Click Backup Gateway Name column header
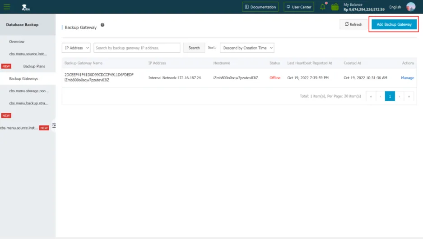The width and height of the screenshot is (423, 239). 84,63
